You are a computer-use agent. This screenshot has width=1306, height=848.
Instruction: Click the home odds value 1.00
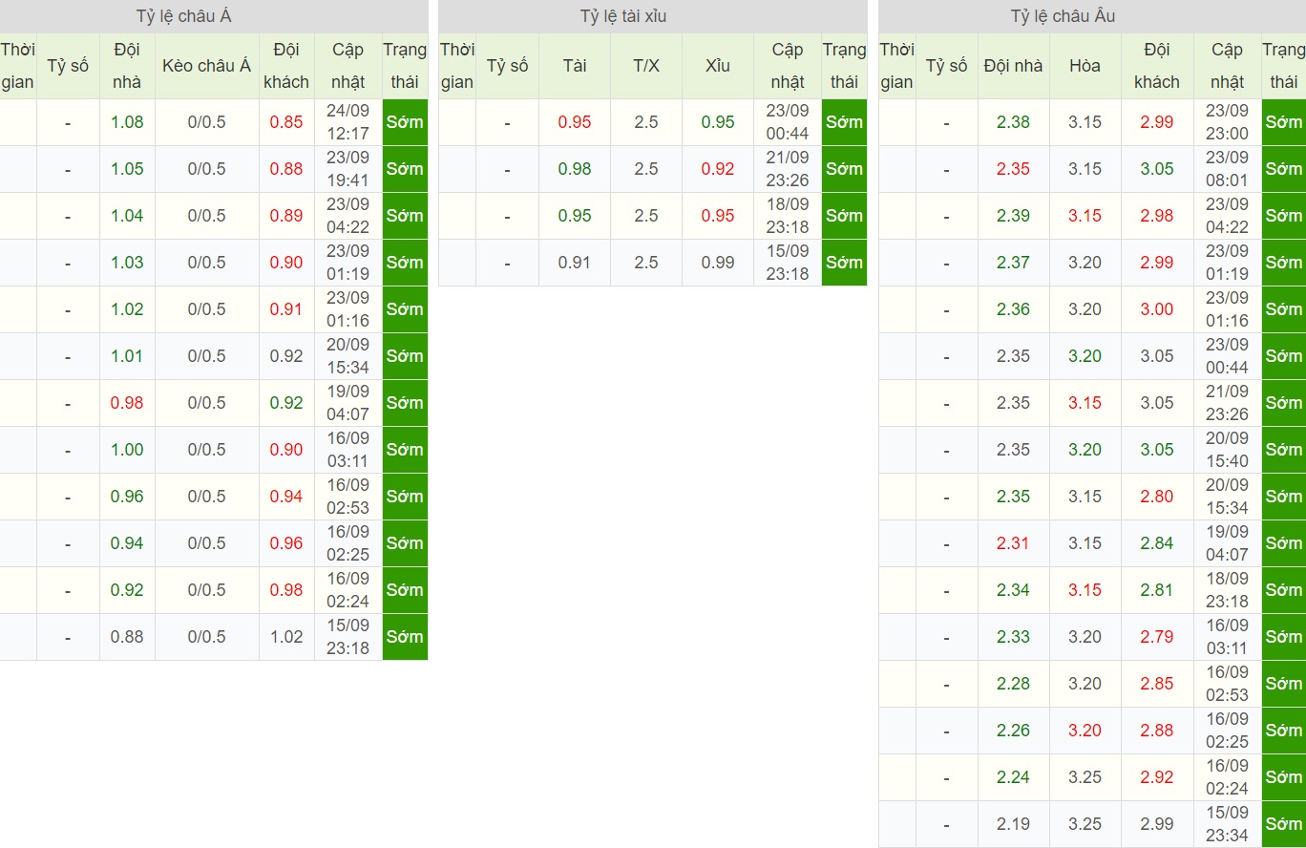pos(127,450)
